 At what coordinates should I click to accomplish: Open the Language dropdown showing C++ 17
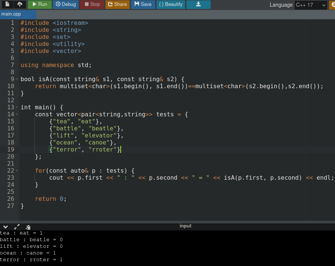311,5
